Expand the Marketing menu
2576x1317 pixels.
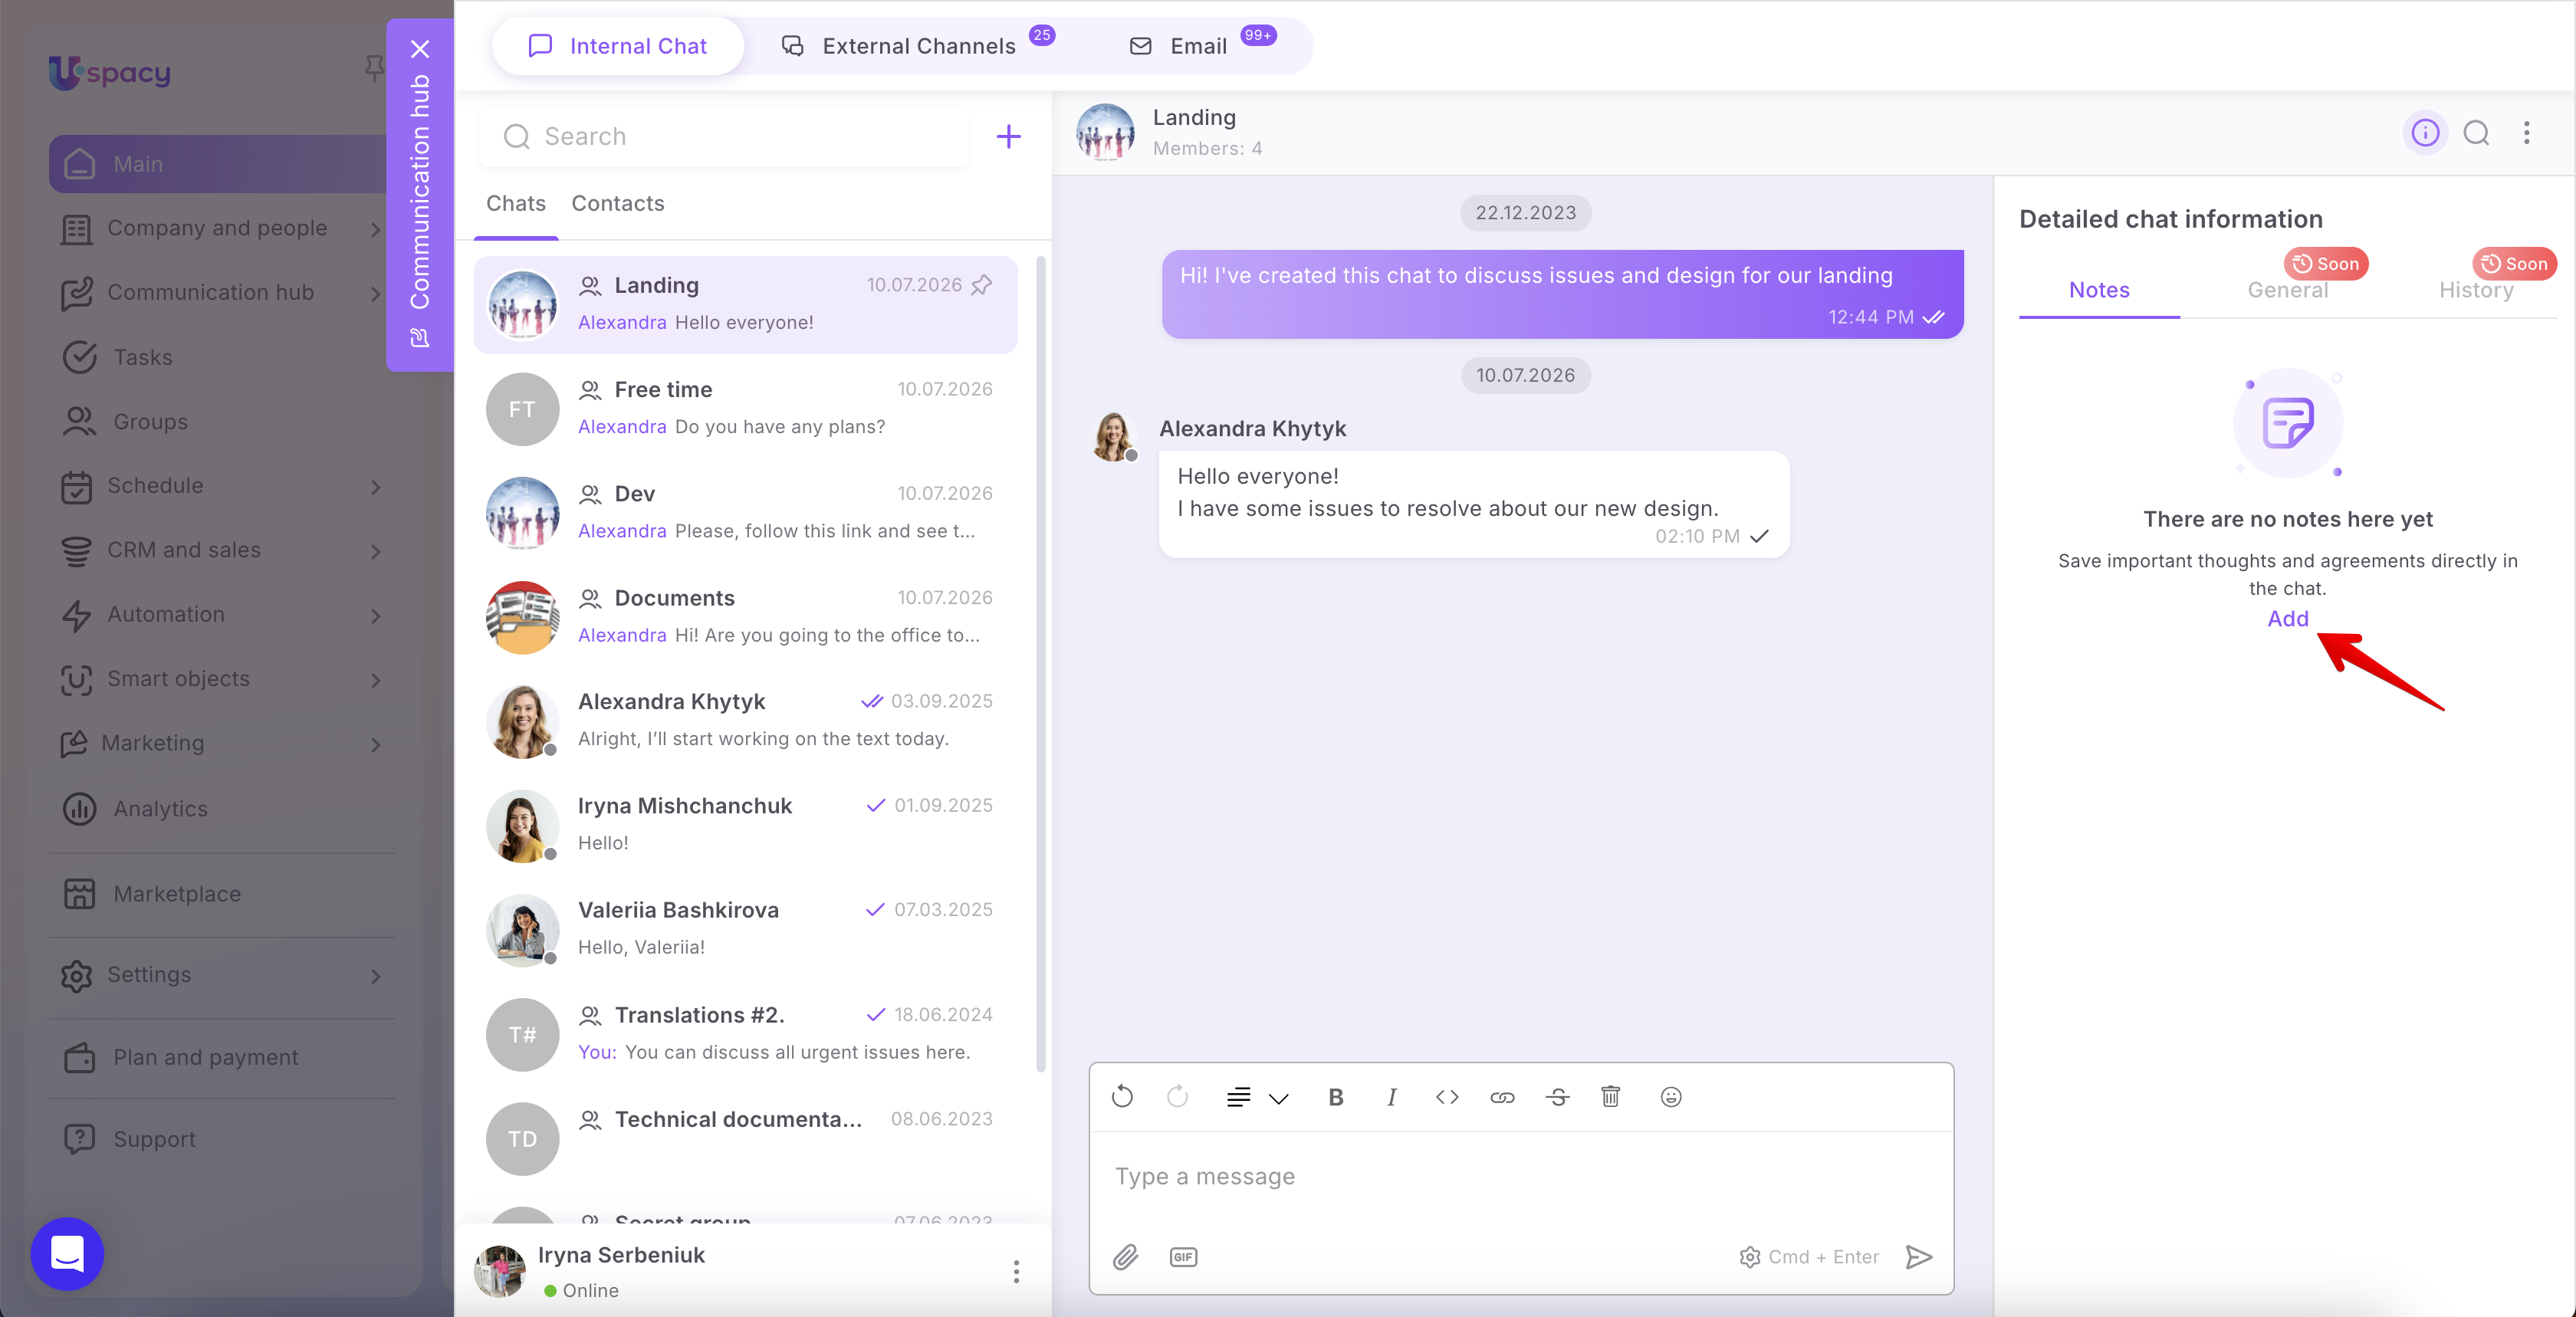point(376,744)
